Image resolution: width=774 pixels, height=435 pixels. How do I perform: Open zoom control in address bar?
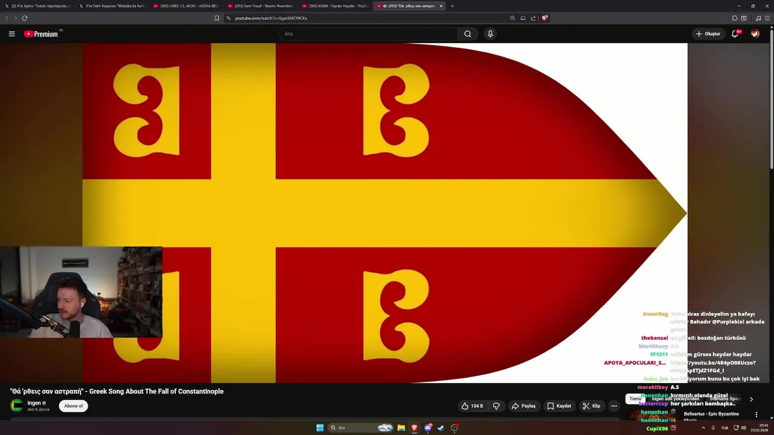point(513,18)
